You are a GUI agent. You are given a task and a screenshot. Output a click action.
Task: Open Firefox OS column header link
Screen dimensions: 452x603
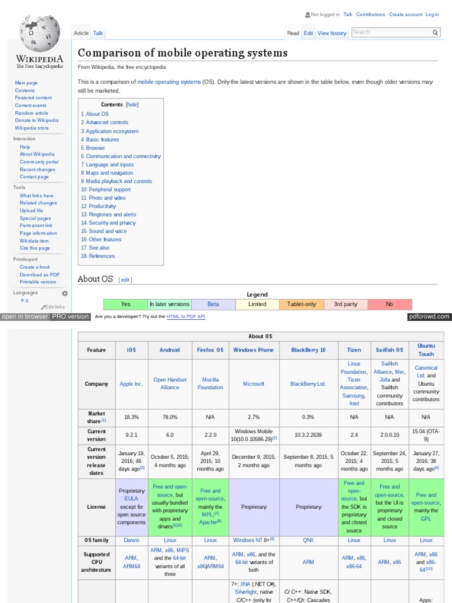(x=210, y=350)
